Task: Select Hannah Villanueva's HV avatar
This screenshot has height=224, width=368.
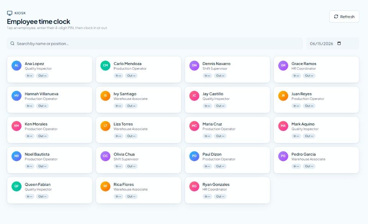Action: (17, 95)
